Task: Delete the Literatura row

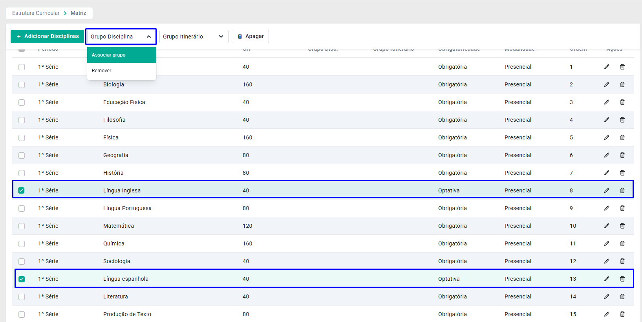Action: [x=622, y=296]
